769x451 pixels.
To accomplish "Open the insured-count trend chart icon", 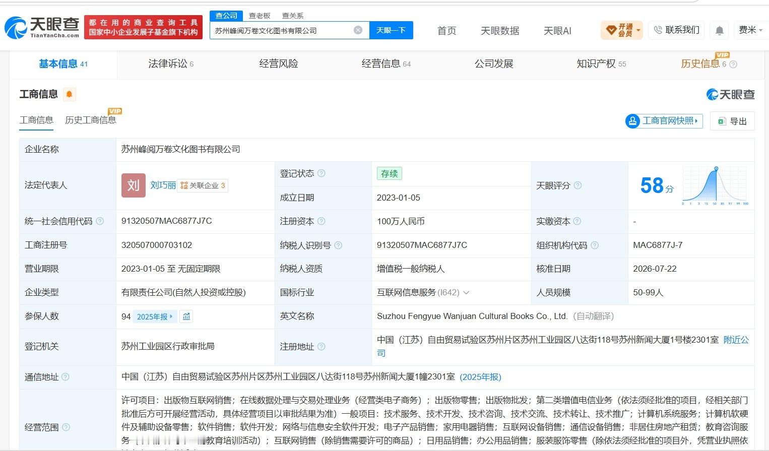I will coord(186,316).
